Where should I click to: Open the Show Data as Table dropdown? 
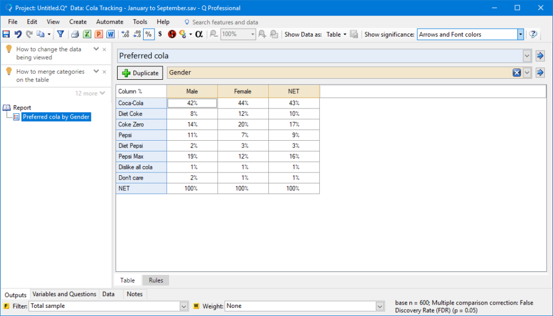click(336, 34)
